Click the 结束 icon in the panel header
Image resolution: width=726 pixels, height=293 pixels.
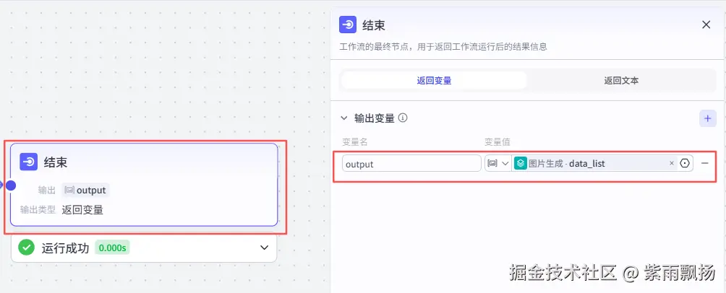(x=348, y=25)
